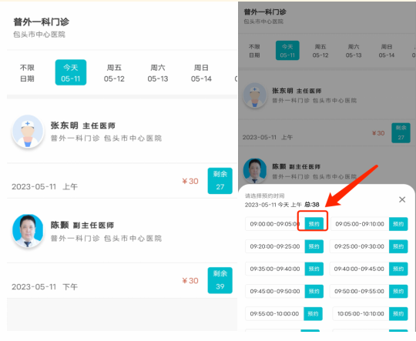This screenshot has width=416, height=341.
Task: Click 09:25:00-09:30:00 time text
Action: point(359,246)
